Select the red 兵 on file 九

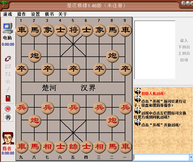pyautogui.click(x=22, y=108)
